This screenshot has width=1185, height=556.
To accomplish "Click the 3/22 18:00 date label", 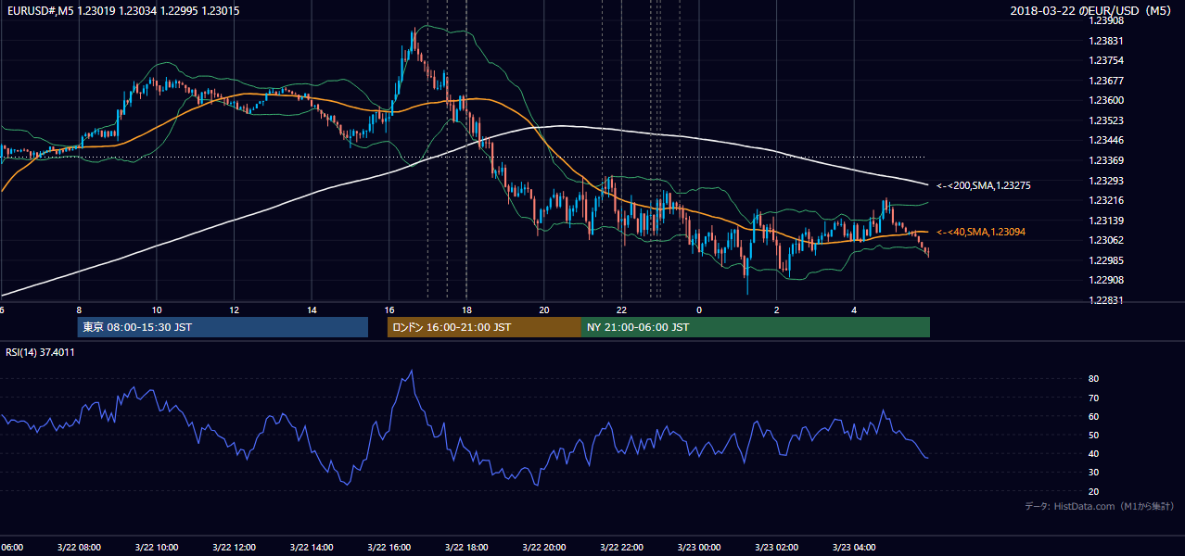I will [x=466, y=547].
